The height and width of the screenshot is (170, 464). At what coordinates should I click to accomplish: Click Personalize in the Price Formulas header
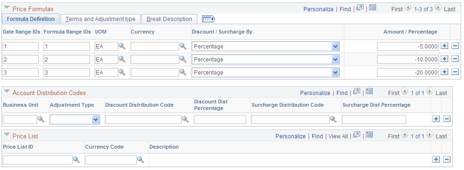[x=318, y=9]
